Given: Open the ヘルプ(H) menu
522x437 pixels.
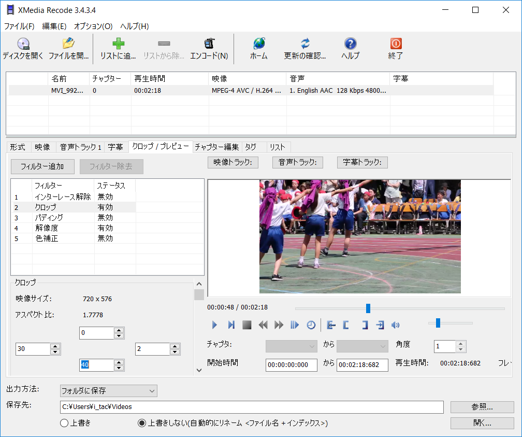Looking at the screenshot, I should point(135,26).
